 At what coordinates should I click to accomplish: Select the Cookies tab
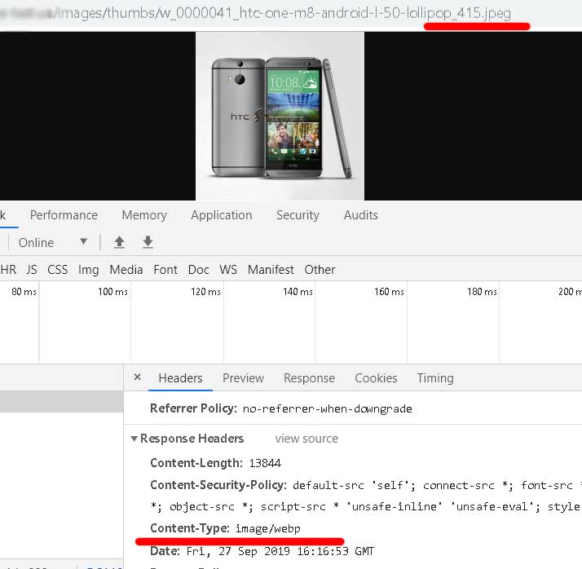tap(376, 378)
